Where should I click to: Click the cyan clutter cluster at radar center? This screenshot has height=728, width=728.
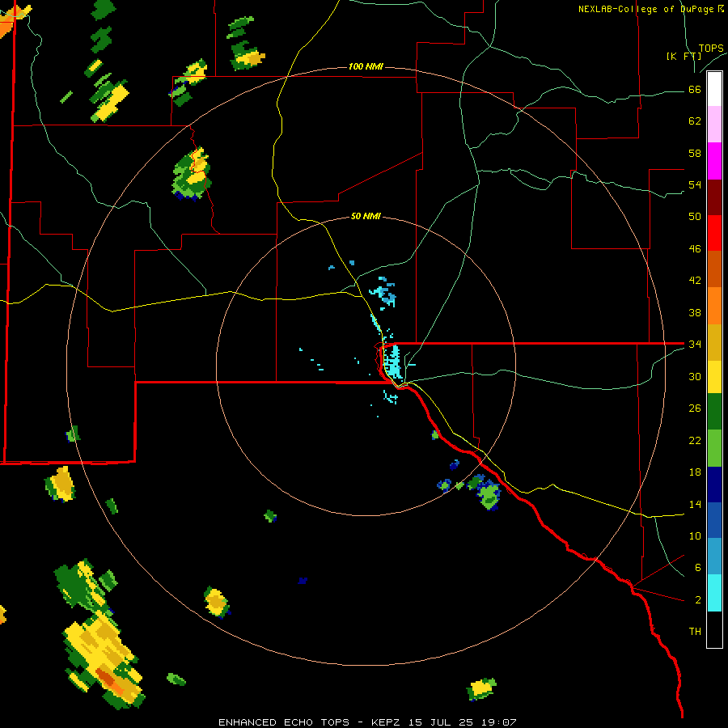tap(393, 362)
